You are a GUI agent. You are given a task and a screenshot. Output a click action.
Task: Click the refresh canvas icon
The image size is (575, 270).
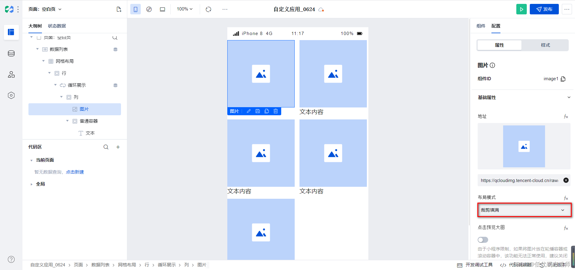208,9
